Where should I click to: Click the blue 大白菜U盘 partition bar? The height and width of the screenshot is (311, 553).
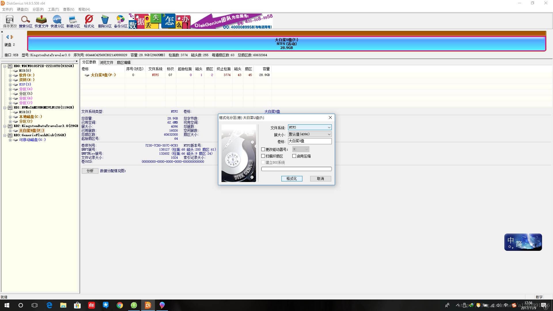tap(286, 44)
